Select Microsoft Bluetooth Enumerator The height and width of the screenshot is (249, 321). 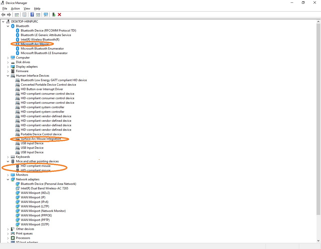point(42,49)
